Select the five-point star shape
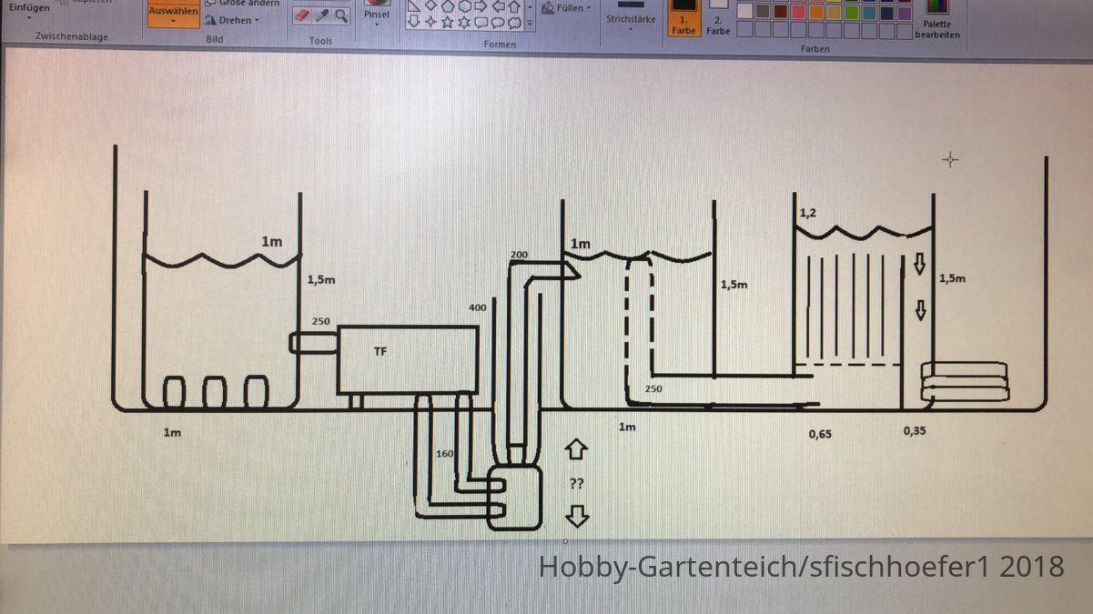The image size is (1093, 614). coord(447,22)
